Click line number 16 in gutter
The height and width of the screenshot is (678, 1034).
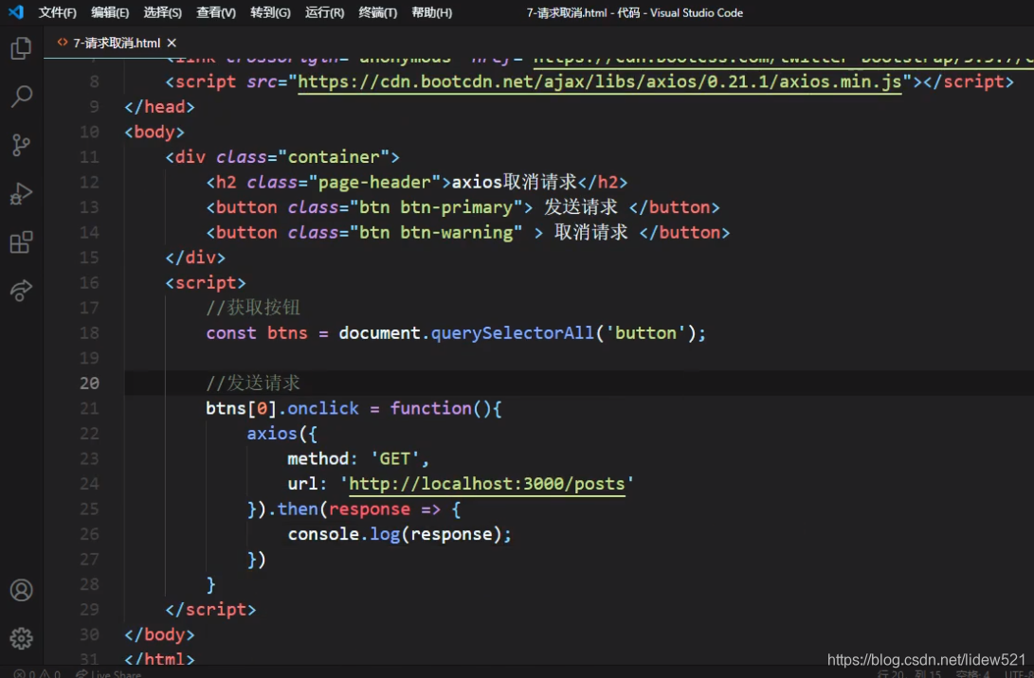click(90, 283)
